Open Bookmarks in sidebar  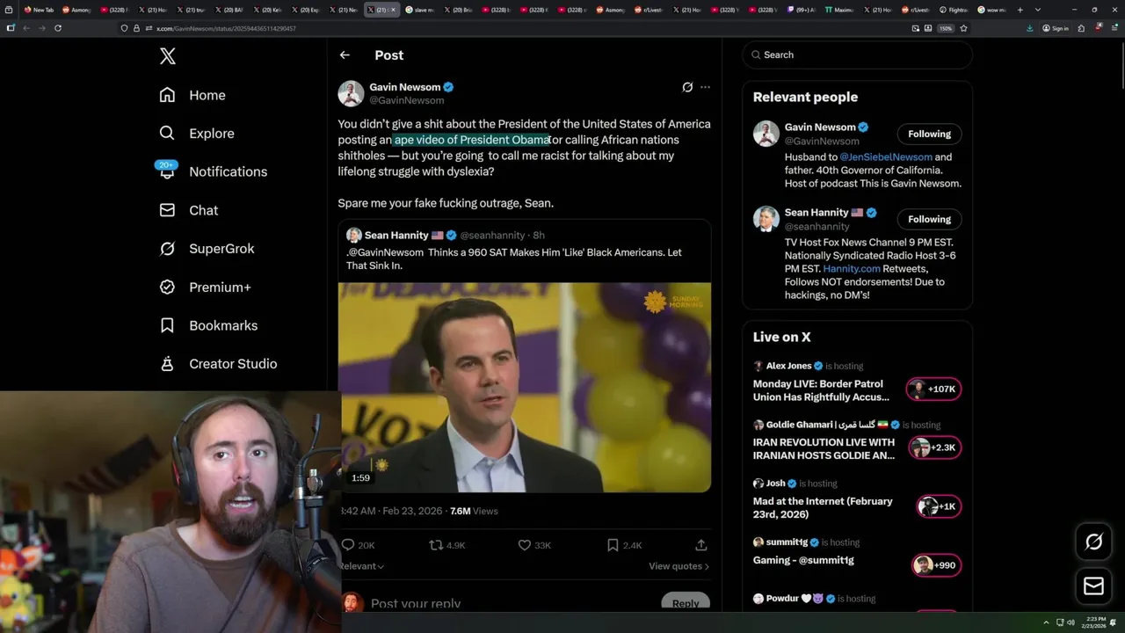208,325
